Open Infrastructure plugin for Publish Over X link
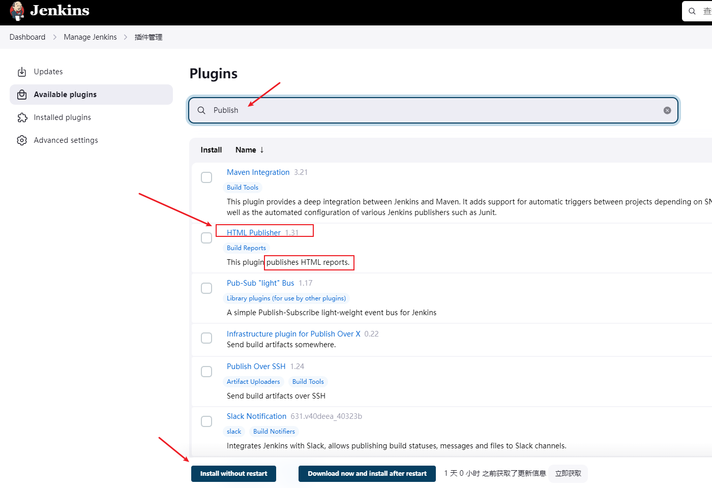 293,334
